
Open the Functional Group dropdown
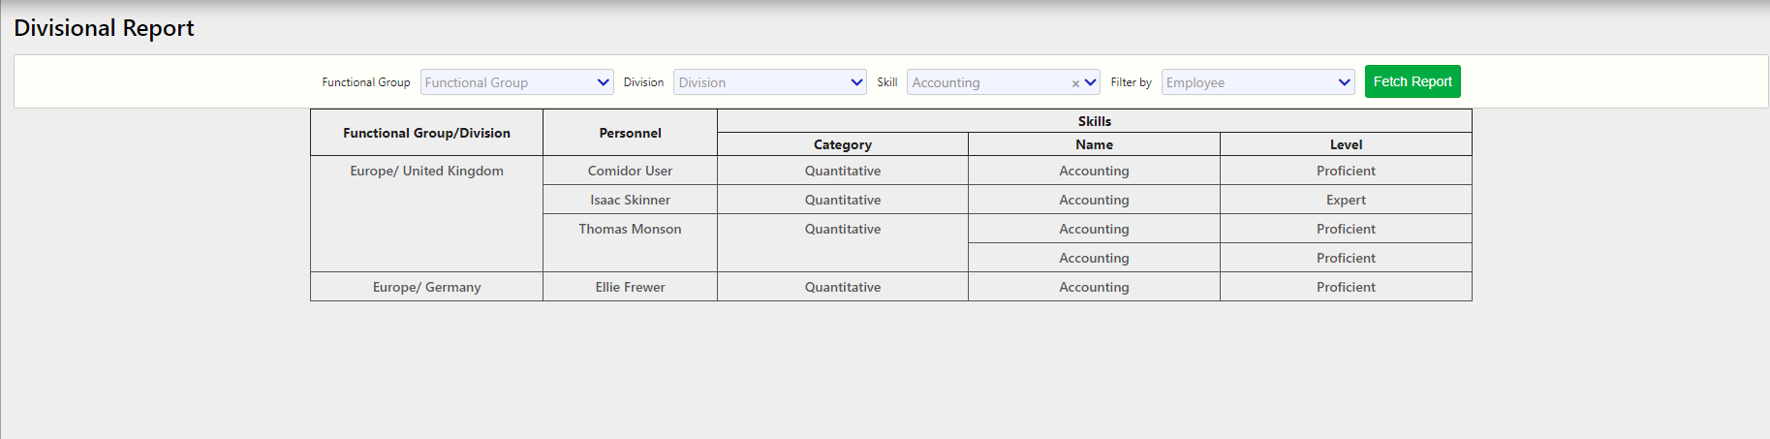(x=516, y=82)
